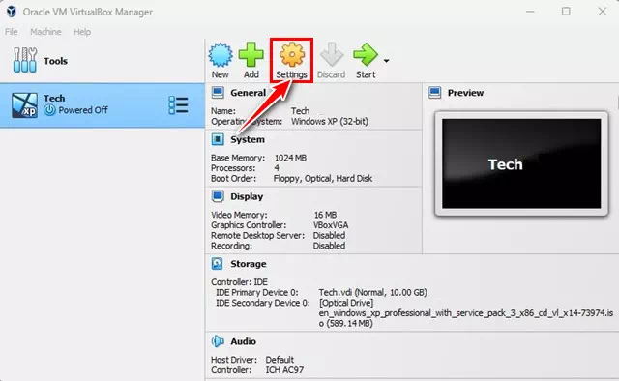Click the Optical Drive ISO file entry
The image size is (619, 381).
coord(466,313)
